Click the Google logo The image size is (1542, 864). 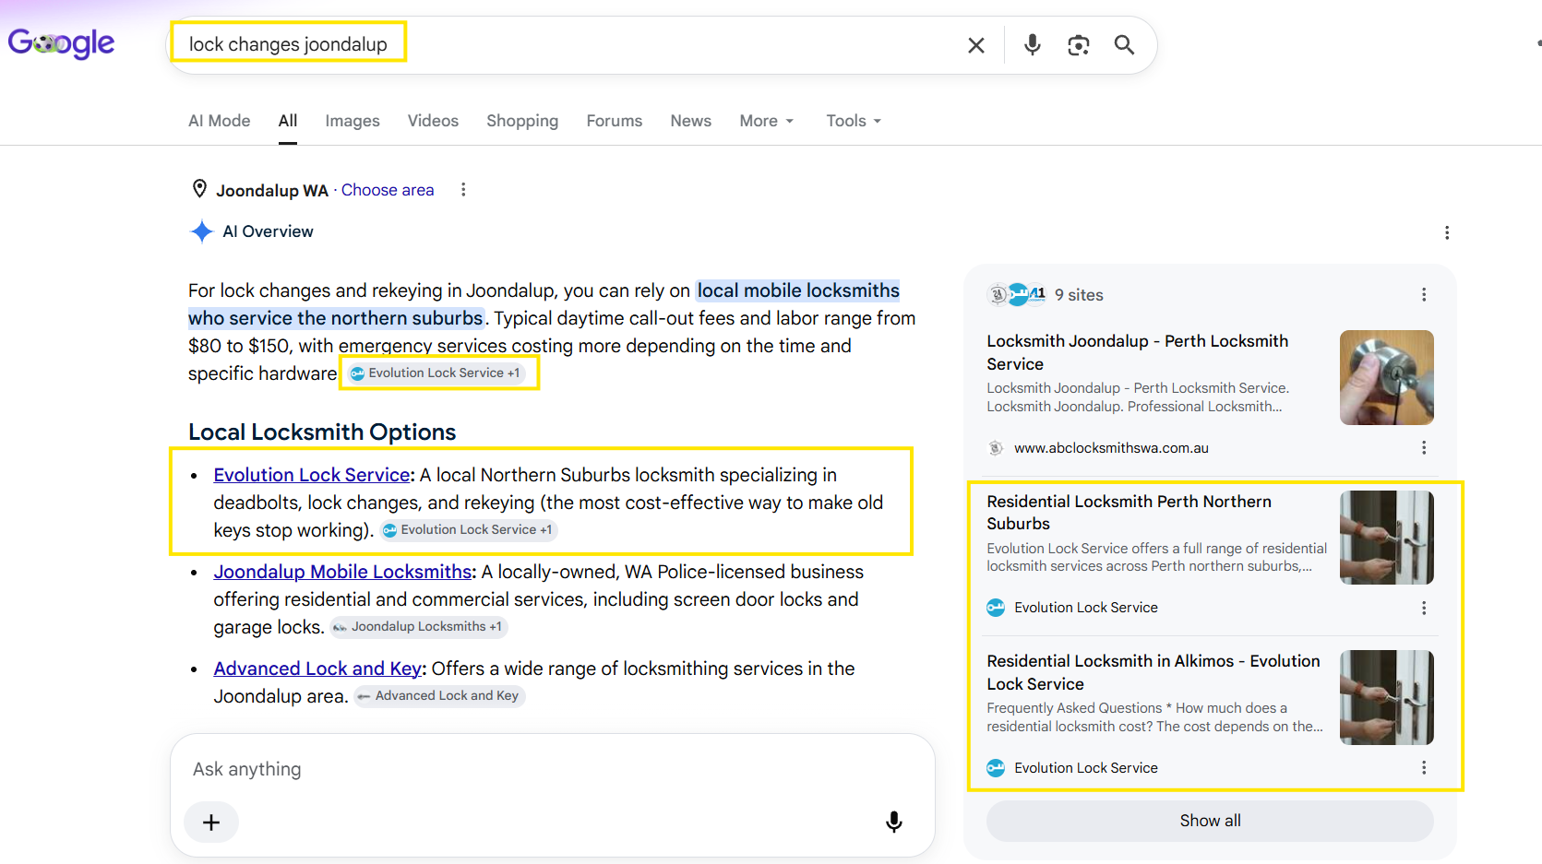[61, 42]
